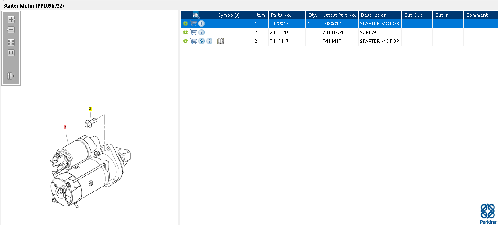Click the S supersession icon for T414417
This screenshot has width=498, height=225.
point(201,41)
